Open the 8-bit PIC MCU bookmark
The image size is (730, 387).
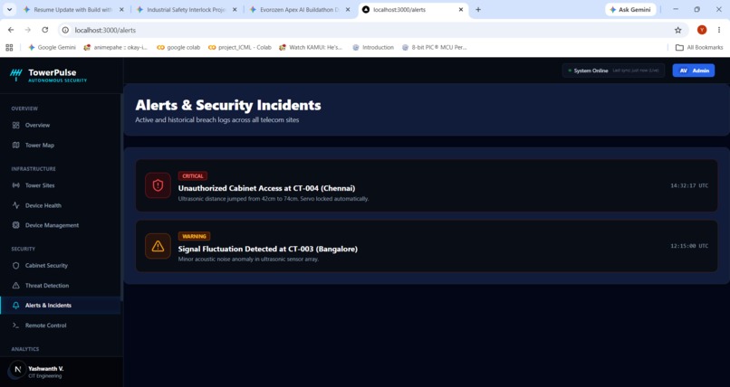435,47
